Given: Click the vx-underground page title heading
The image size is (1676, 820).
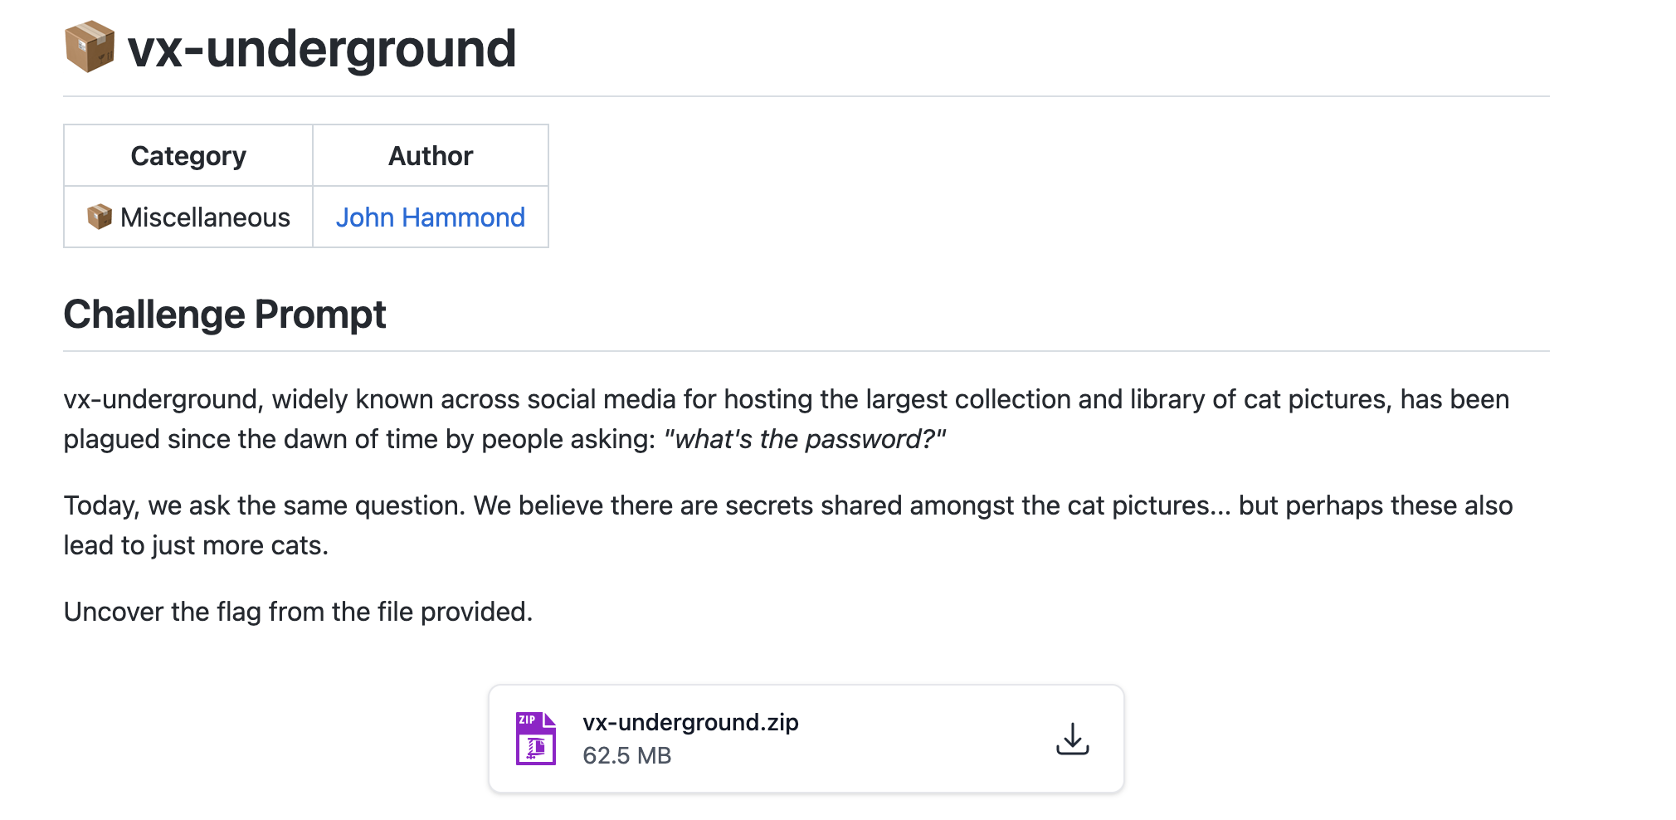Looking at the screenshot, I should pos(322,48).
